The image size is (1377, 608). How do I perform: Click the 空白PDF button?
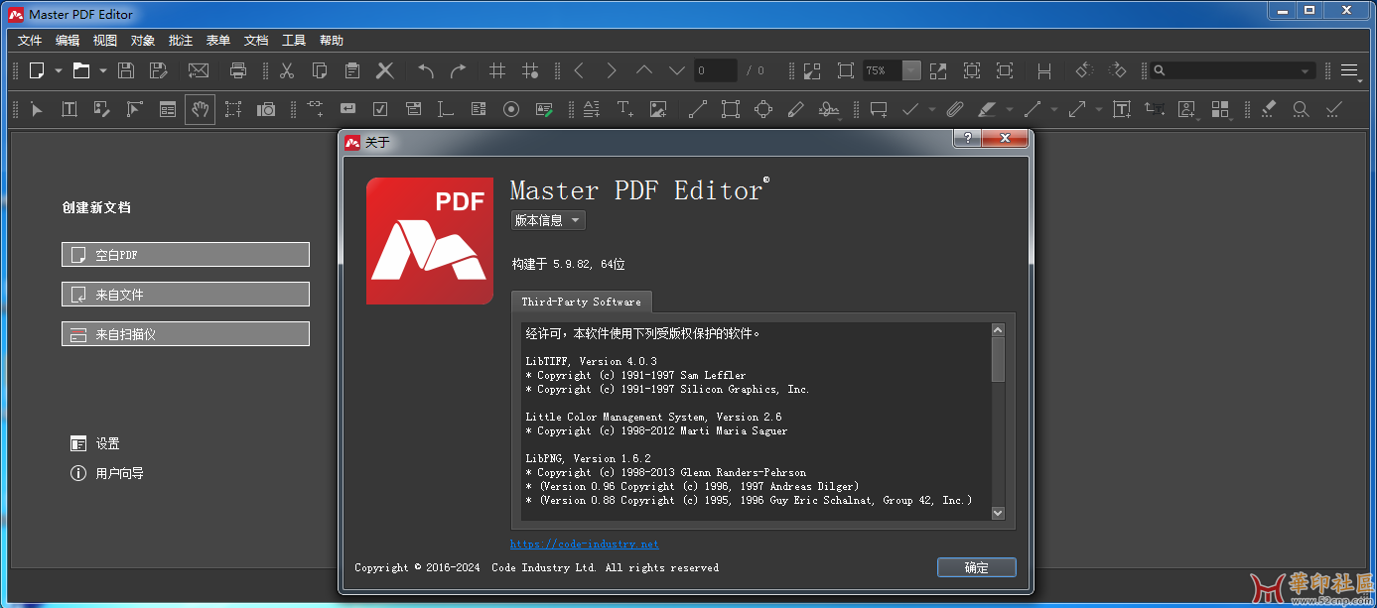pos(186,255)
